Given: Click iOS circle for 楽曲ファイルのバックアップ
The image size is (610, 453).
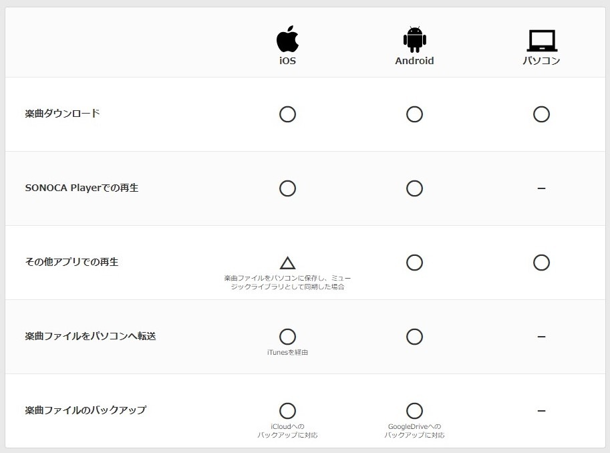Looking at the screenshot, I should point(287,410).
